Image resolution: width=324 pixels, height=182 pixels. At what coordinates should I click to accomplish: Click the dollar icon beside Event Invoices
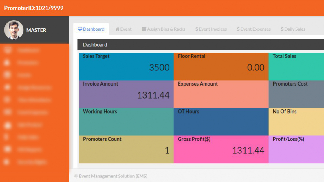click(197, 29)
